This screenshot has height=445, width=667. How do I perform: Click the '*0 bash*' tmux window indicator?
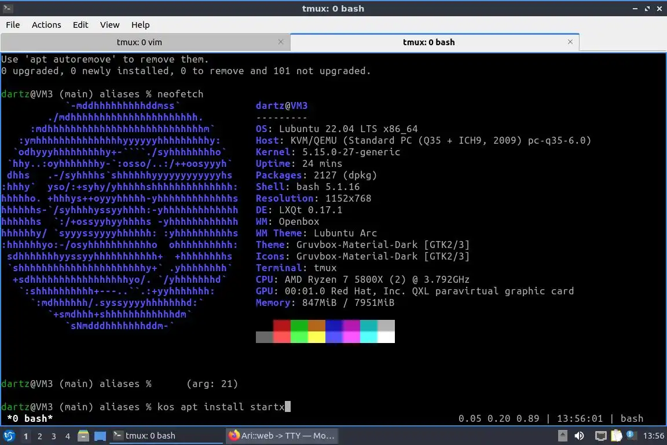[30, 418]
